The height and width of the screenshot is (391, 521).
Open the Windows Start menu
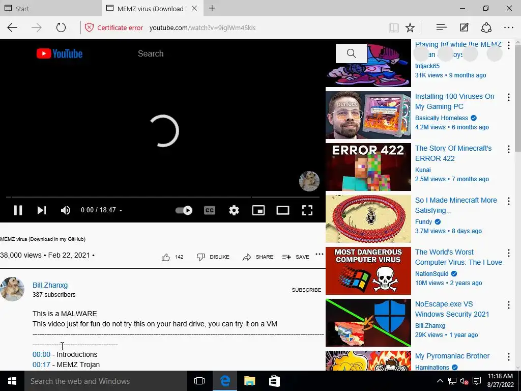[12, 381]
